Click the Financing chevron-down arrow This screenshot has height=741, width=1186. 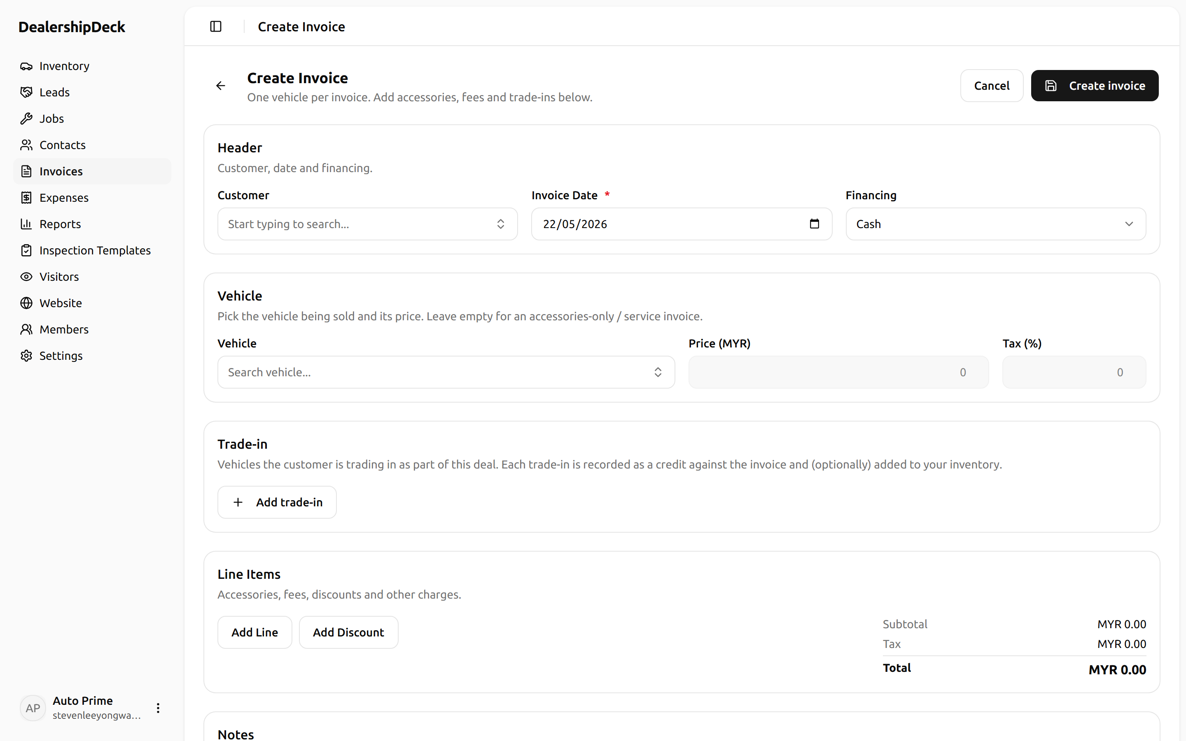tap(1129, 224)
